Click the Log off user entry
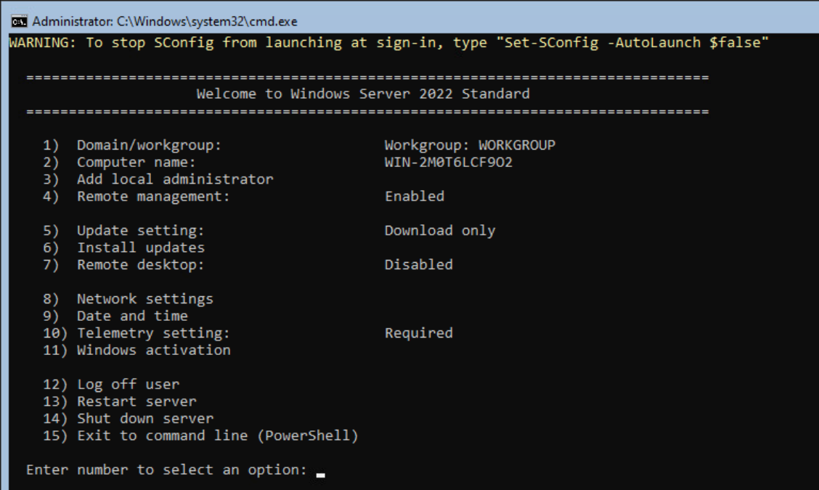This screenshot has width=819, height=490. click(128, 384)
